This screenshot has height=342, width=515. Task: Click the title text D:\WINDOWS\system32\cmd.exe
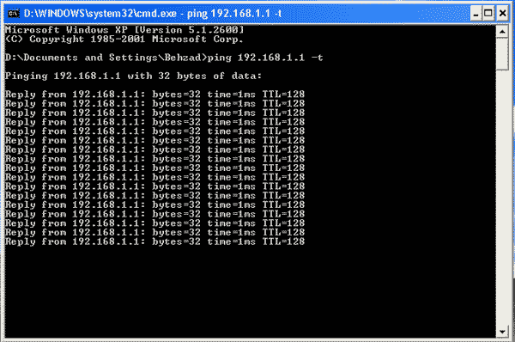(x=100, y=14)
